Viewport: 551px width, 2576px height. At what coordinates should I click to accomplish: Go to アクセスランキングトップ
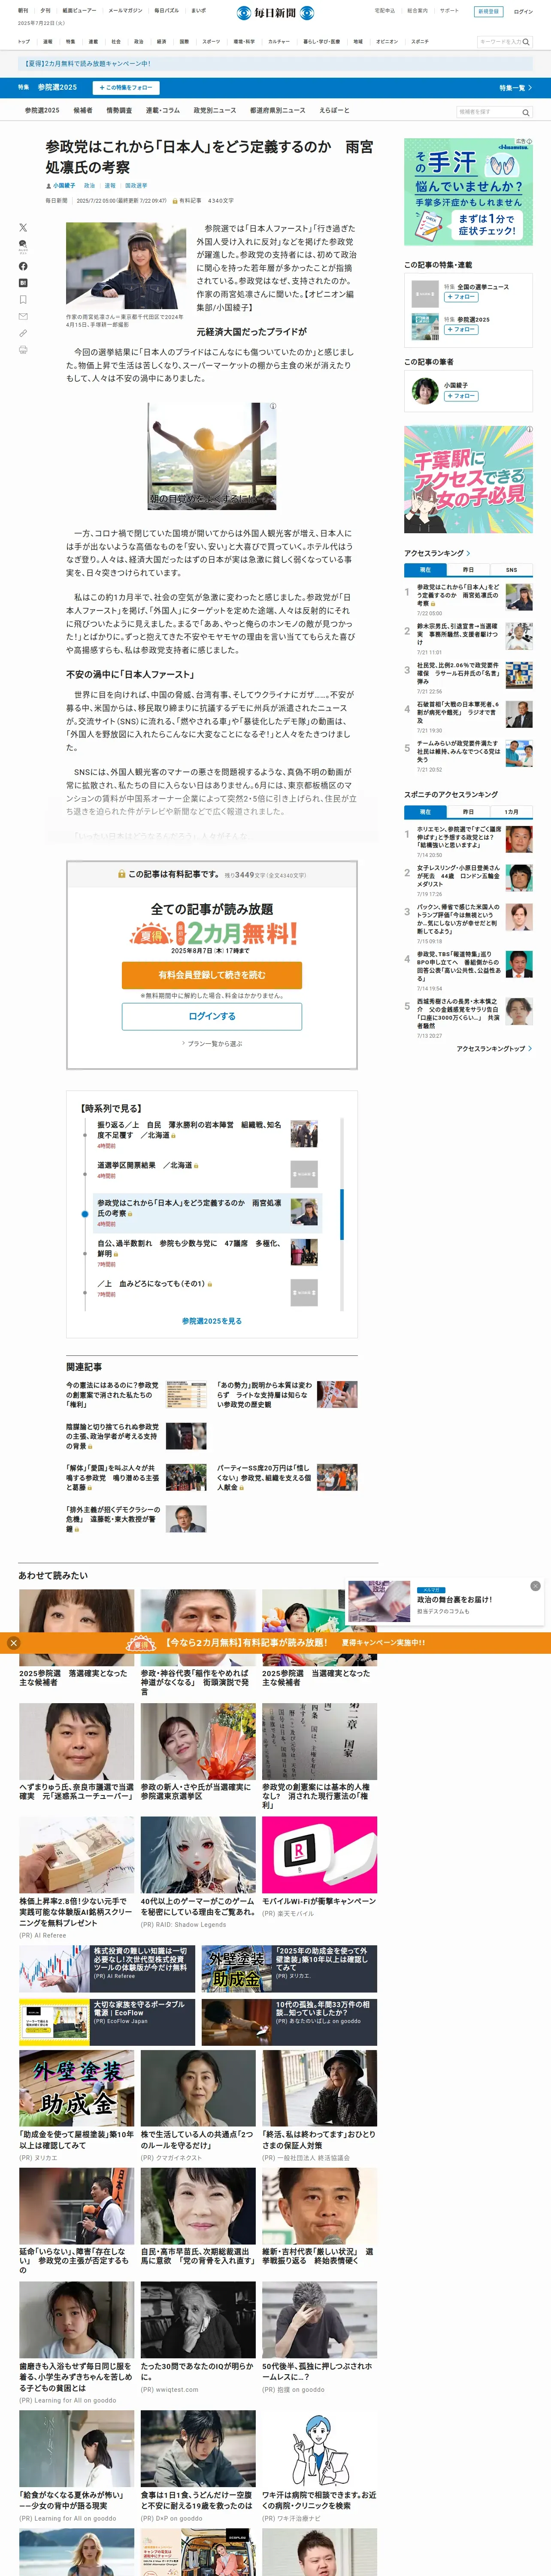(x=494, y=1049)
